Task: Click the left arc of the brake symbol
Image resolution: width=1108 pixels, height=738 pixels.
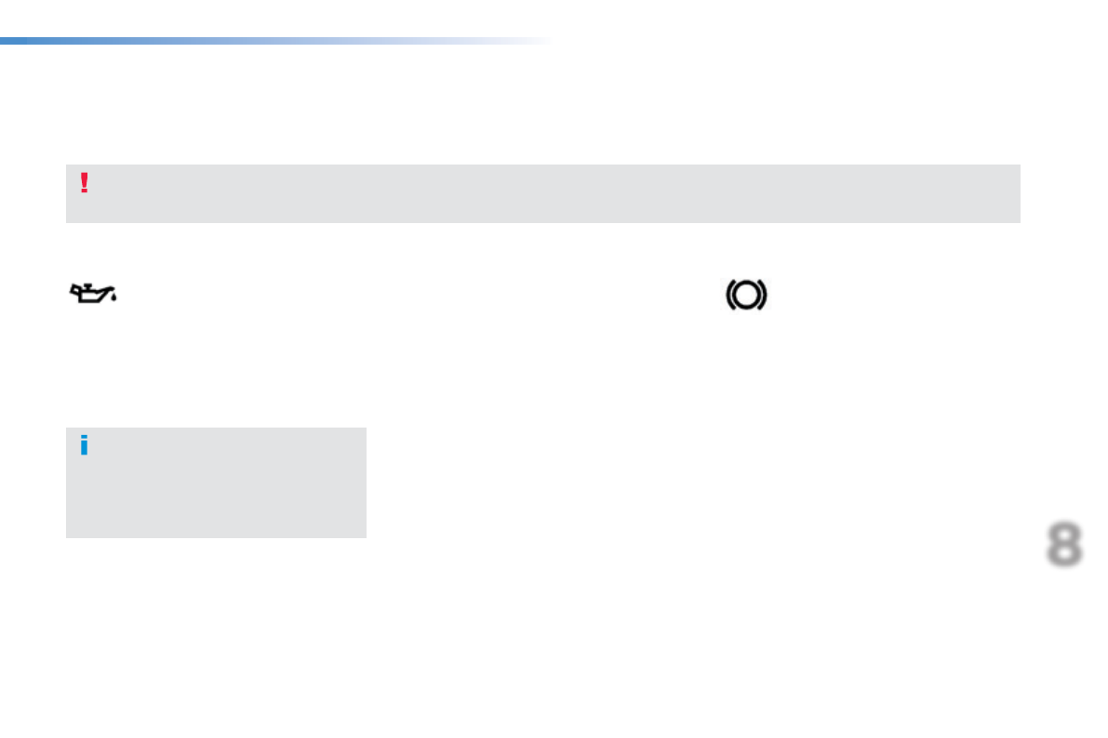Action: (729, 297)
